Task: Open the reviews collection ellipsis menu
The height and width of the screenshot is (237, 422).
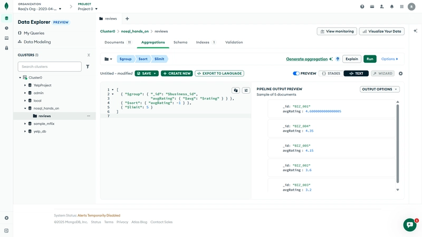Action: pos(89,116)
